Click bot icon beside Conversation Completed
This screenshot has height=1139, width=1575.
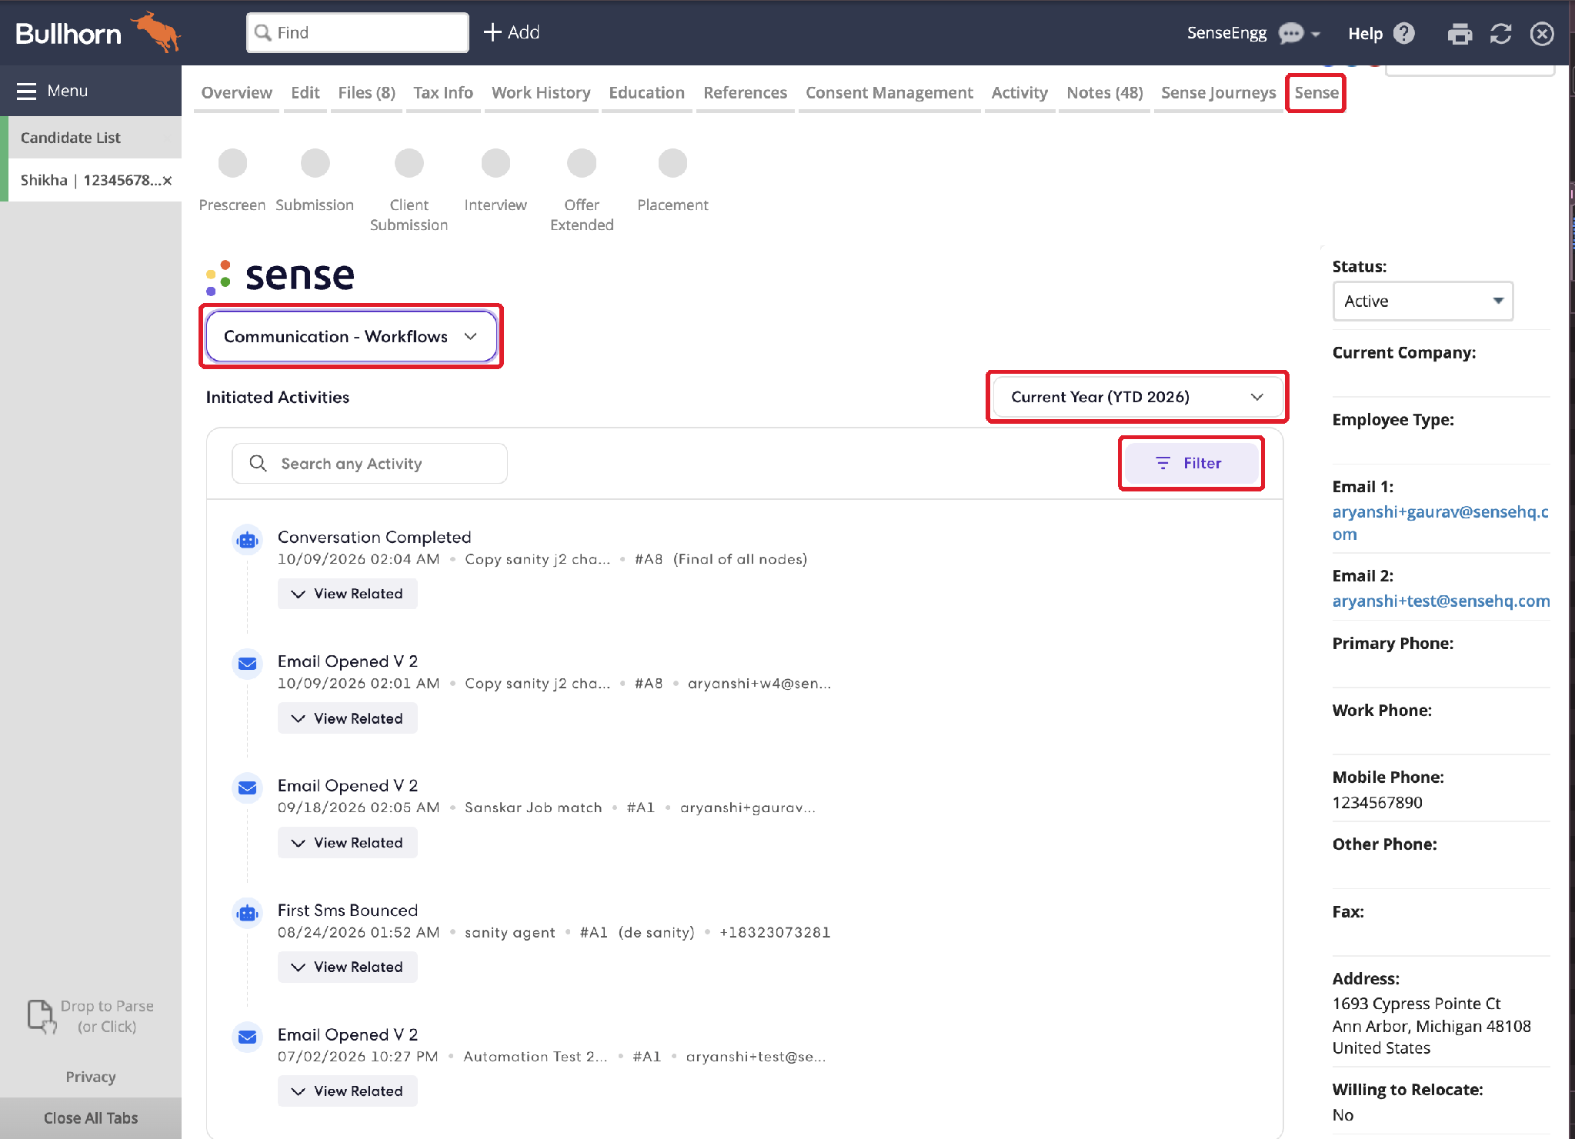(247, 540)
